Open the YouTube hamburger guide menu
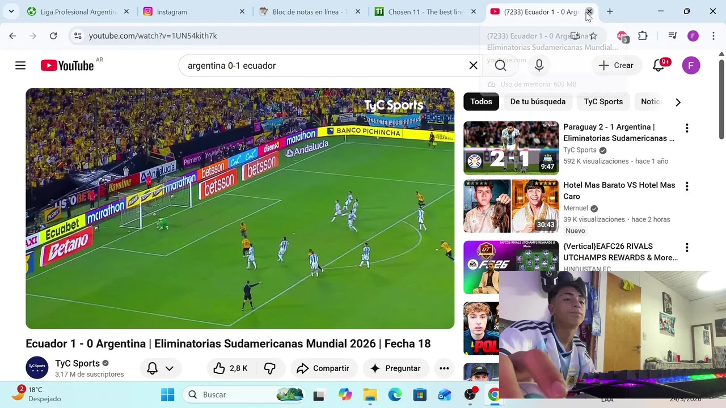Viewport: 726px width, 408px height. 20,66
